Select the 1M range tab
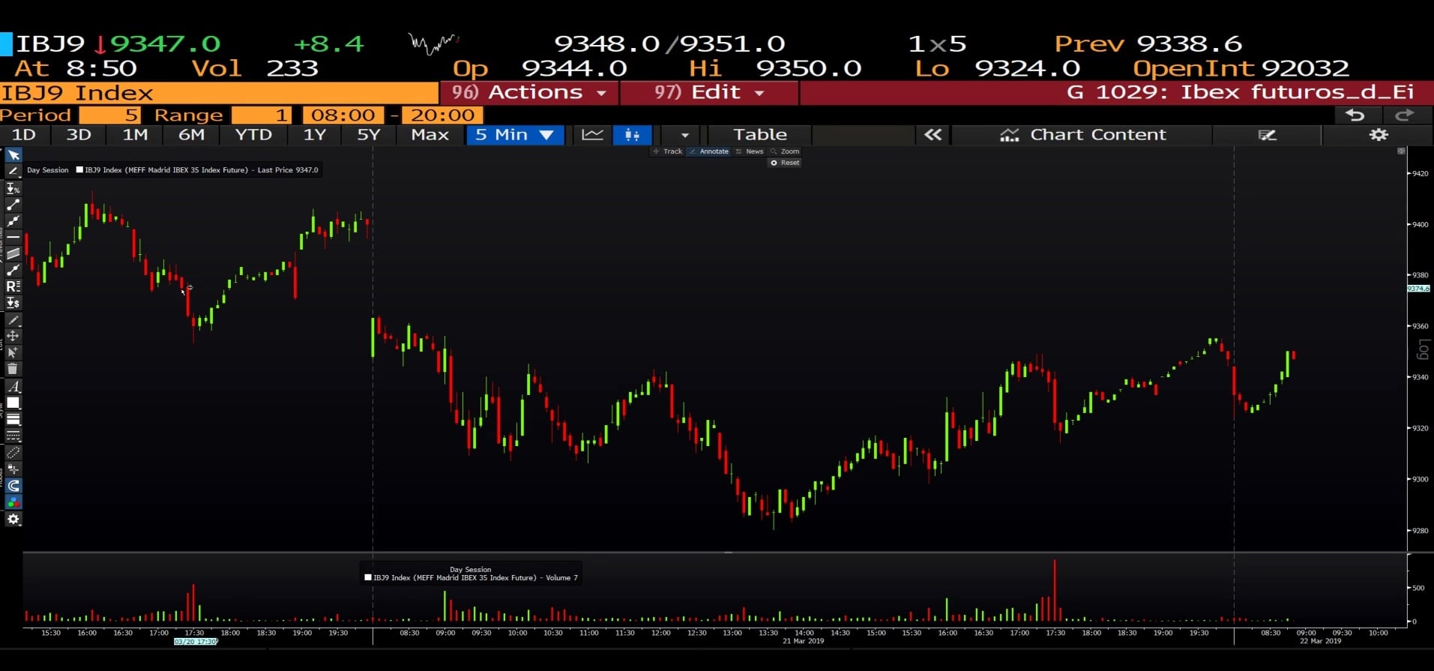The width and height of the screenshot is (1434, 671). 135,135
